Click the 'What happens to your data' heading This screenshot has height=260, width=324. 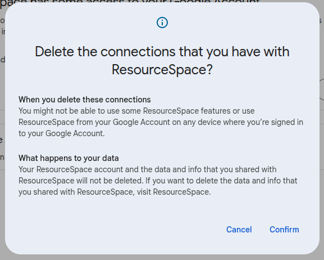pos(69,158)
